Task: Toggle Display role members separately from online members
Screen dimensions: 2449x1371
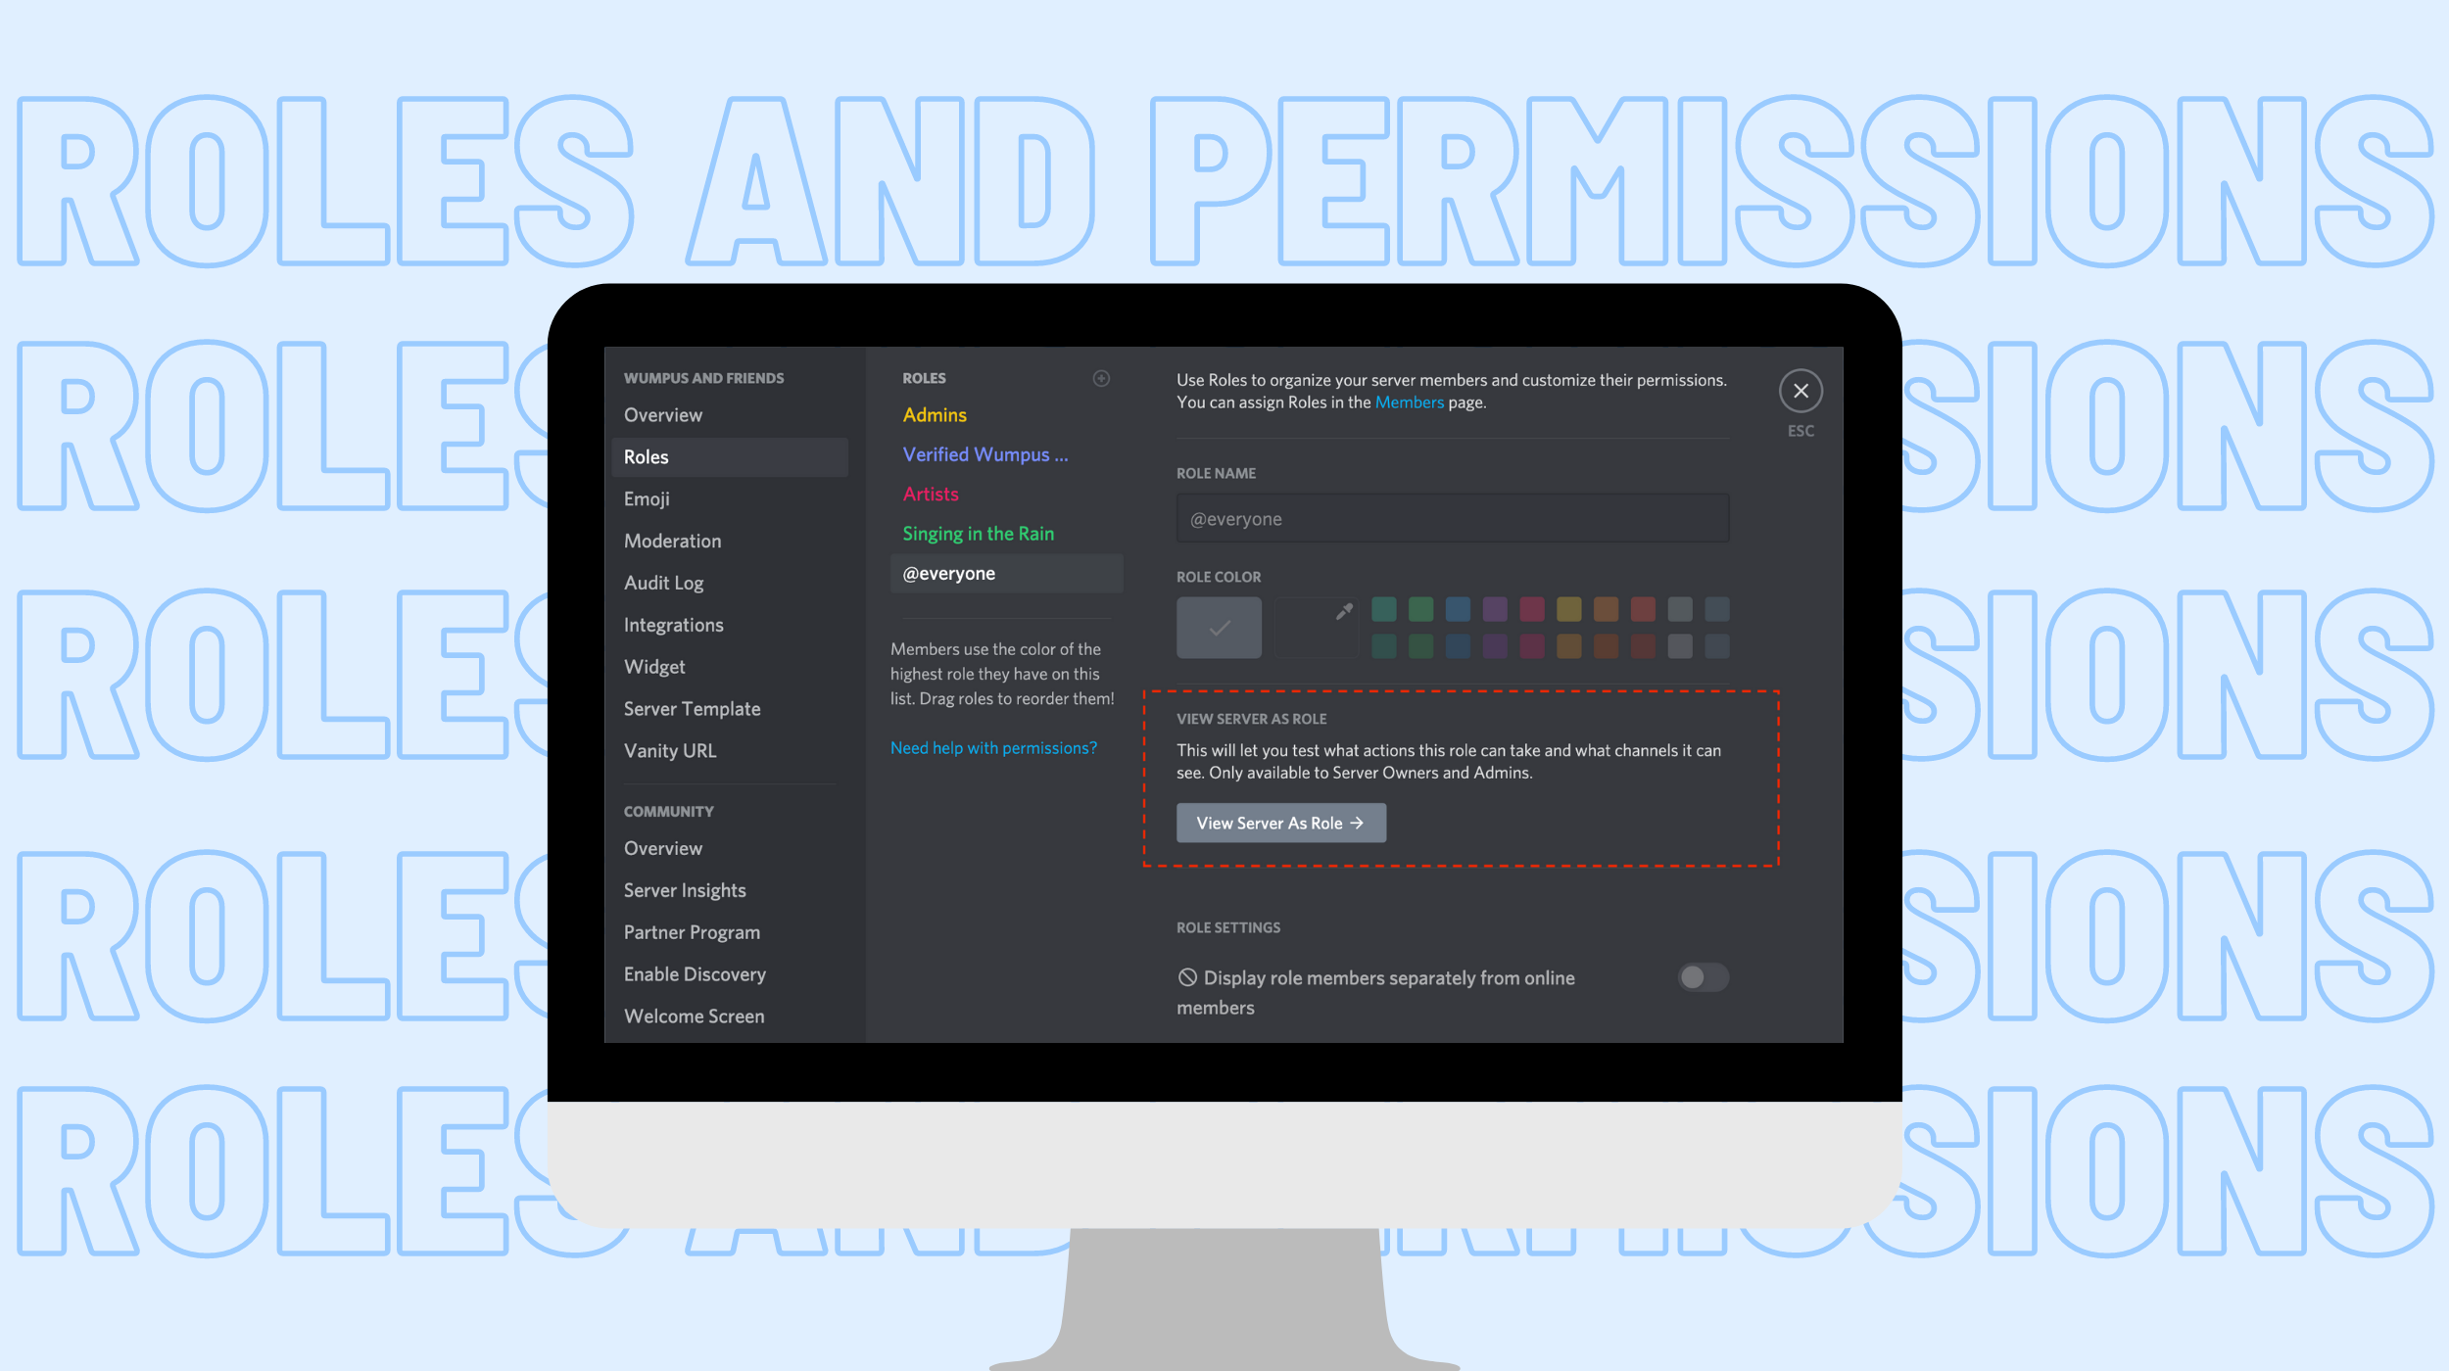Action: [1703, 975]
